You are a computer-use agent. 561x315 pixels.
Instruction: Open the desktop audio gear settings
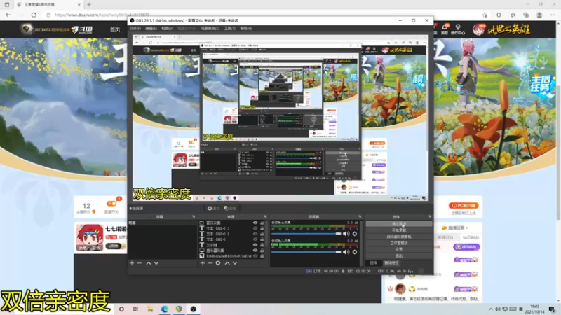[355, 234]
